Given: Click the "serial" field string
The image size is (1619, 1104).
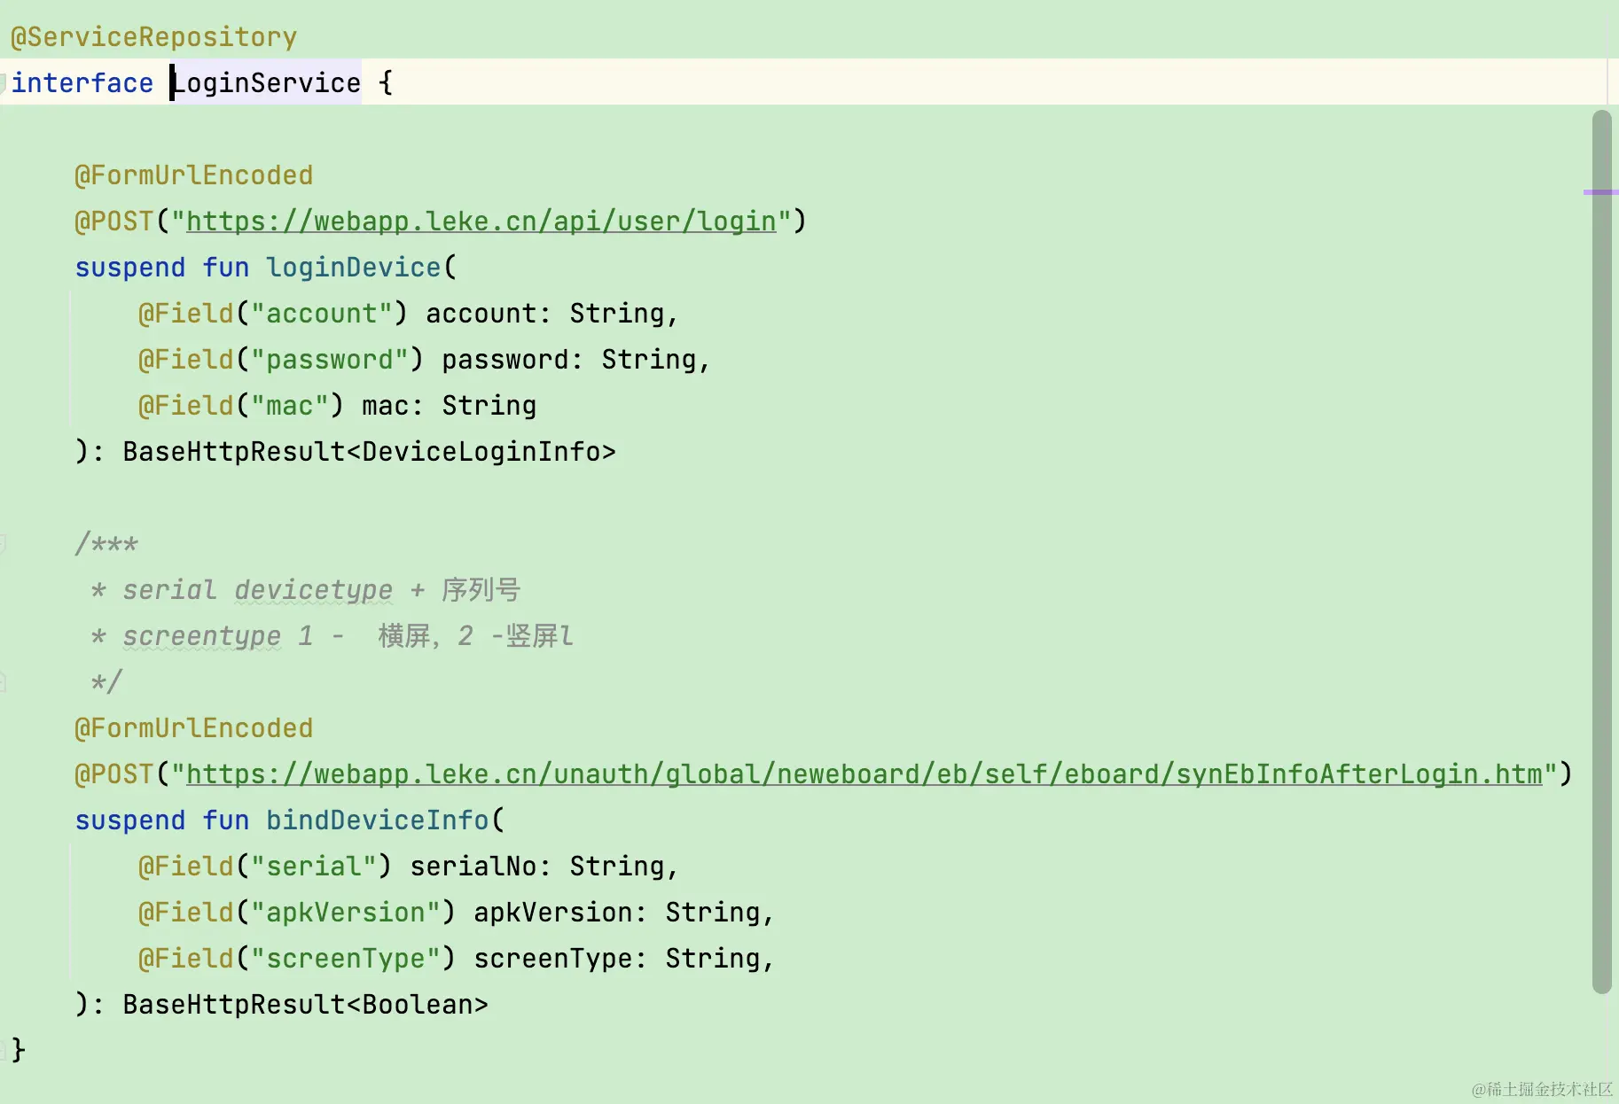Looking at the screenshot, I should pyautogui.click(x=313, y=867).
